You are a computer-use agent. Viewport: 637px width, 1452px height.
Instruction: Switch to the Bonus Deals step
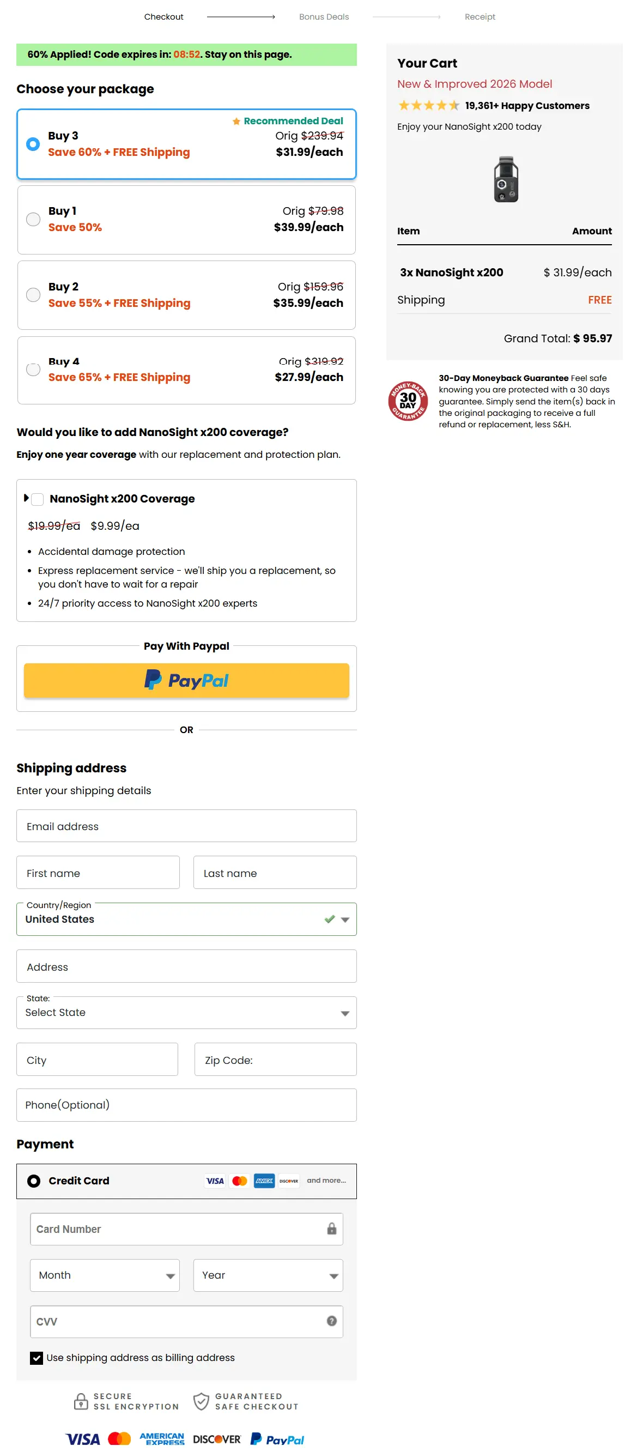click(x=324, y=16)
